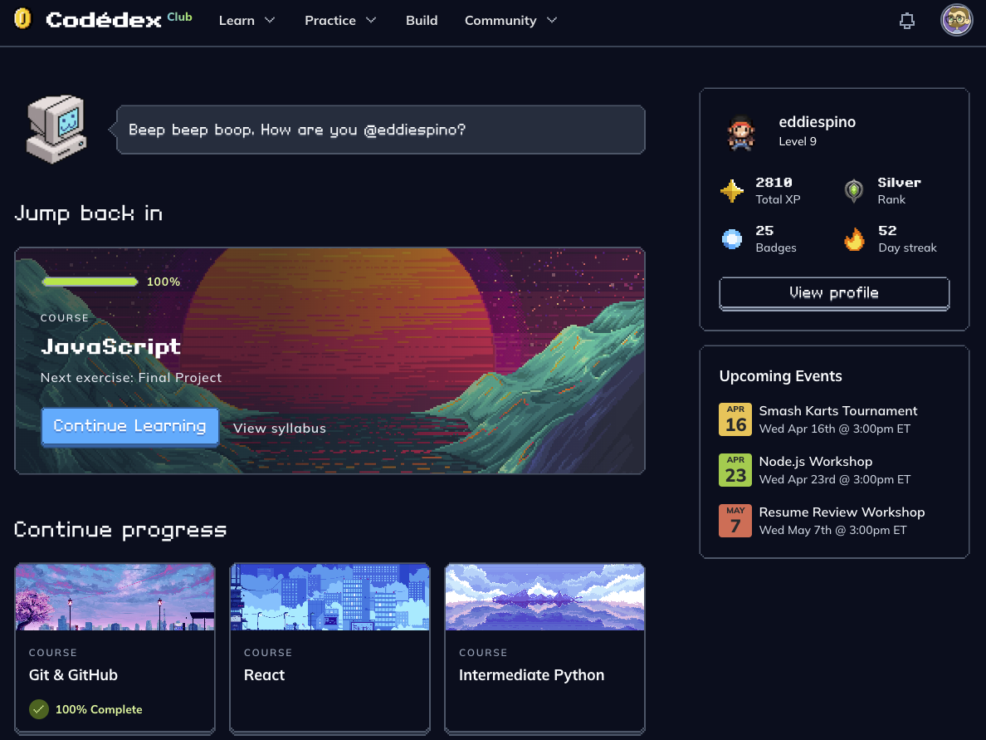
Task: Click the 25 Badges count
Action: (764, 231)
